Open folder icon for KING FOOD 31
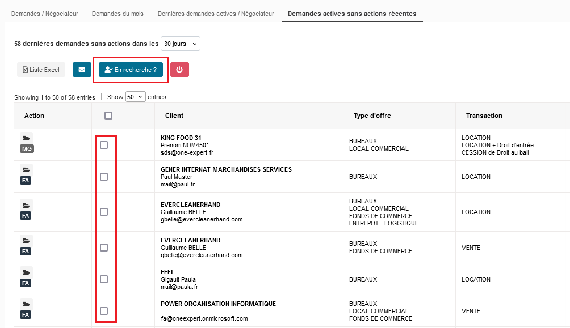The height and width of the screenshot is (328, 570). [26, 138]
